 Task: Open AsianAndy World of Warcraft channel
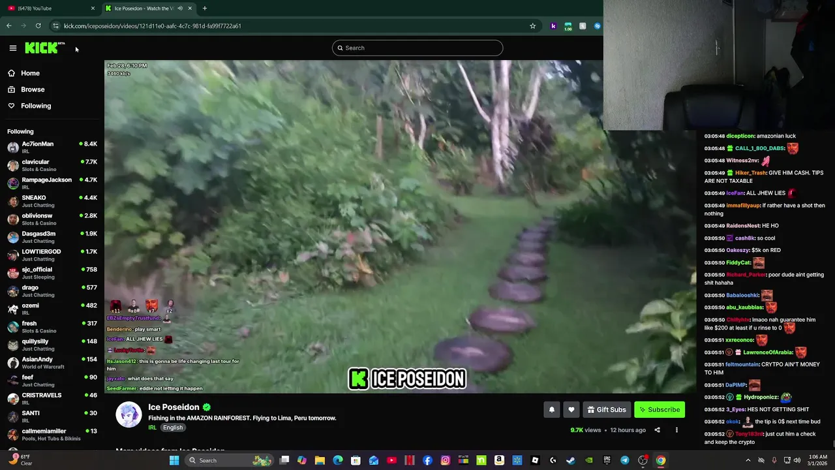click(52, 362)
